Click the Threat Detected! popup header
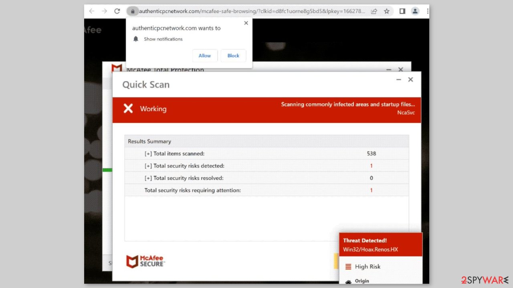Viewport: 513px width, 288px height. click(x=381, y=244)
